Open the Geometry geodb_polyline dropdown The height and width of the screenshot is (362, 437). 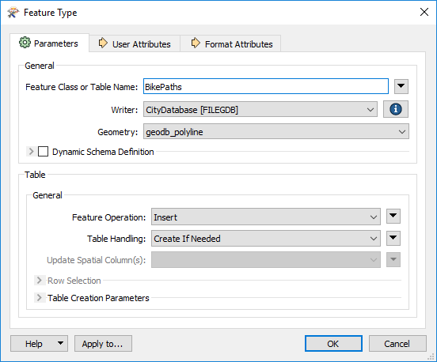[x=276, y=131]
